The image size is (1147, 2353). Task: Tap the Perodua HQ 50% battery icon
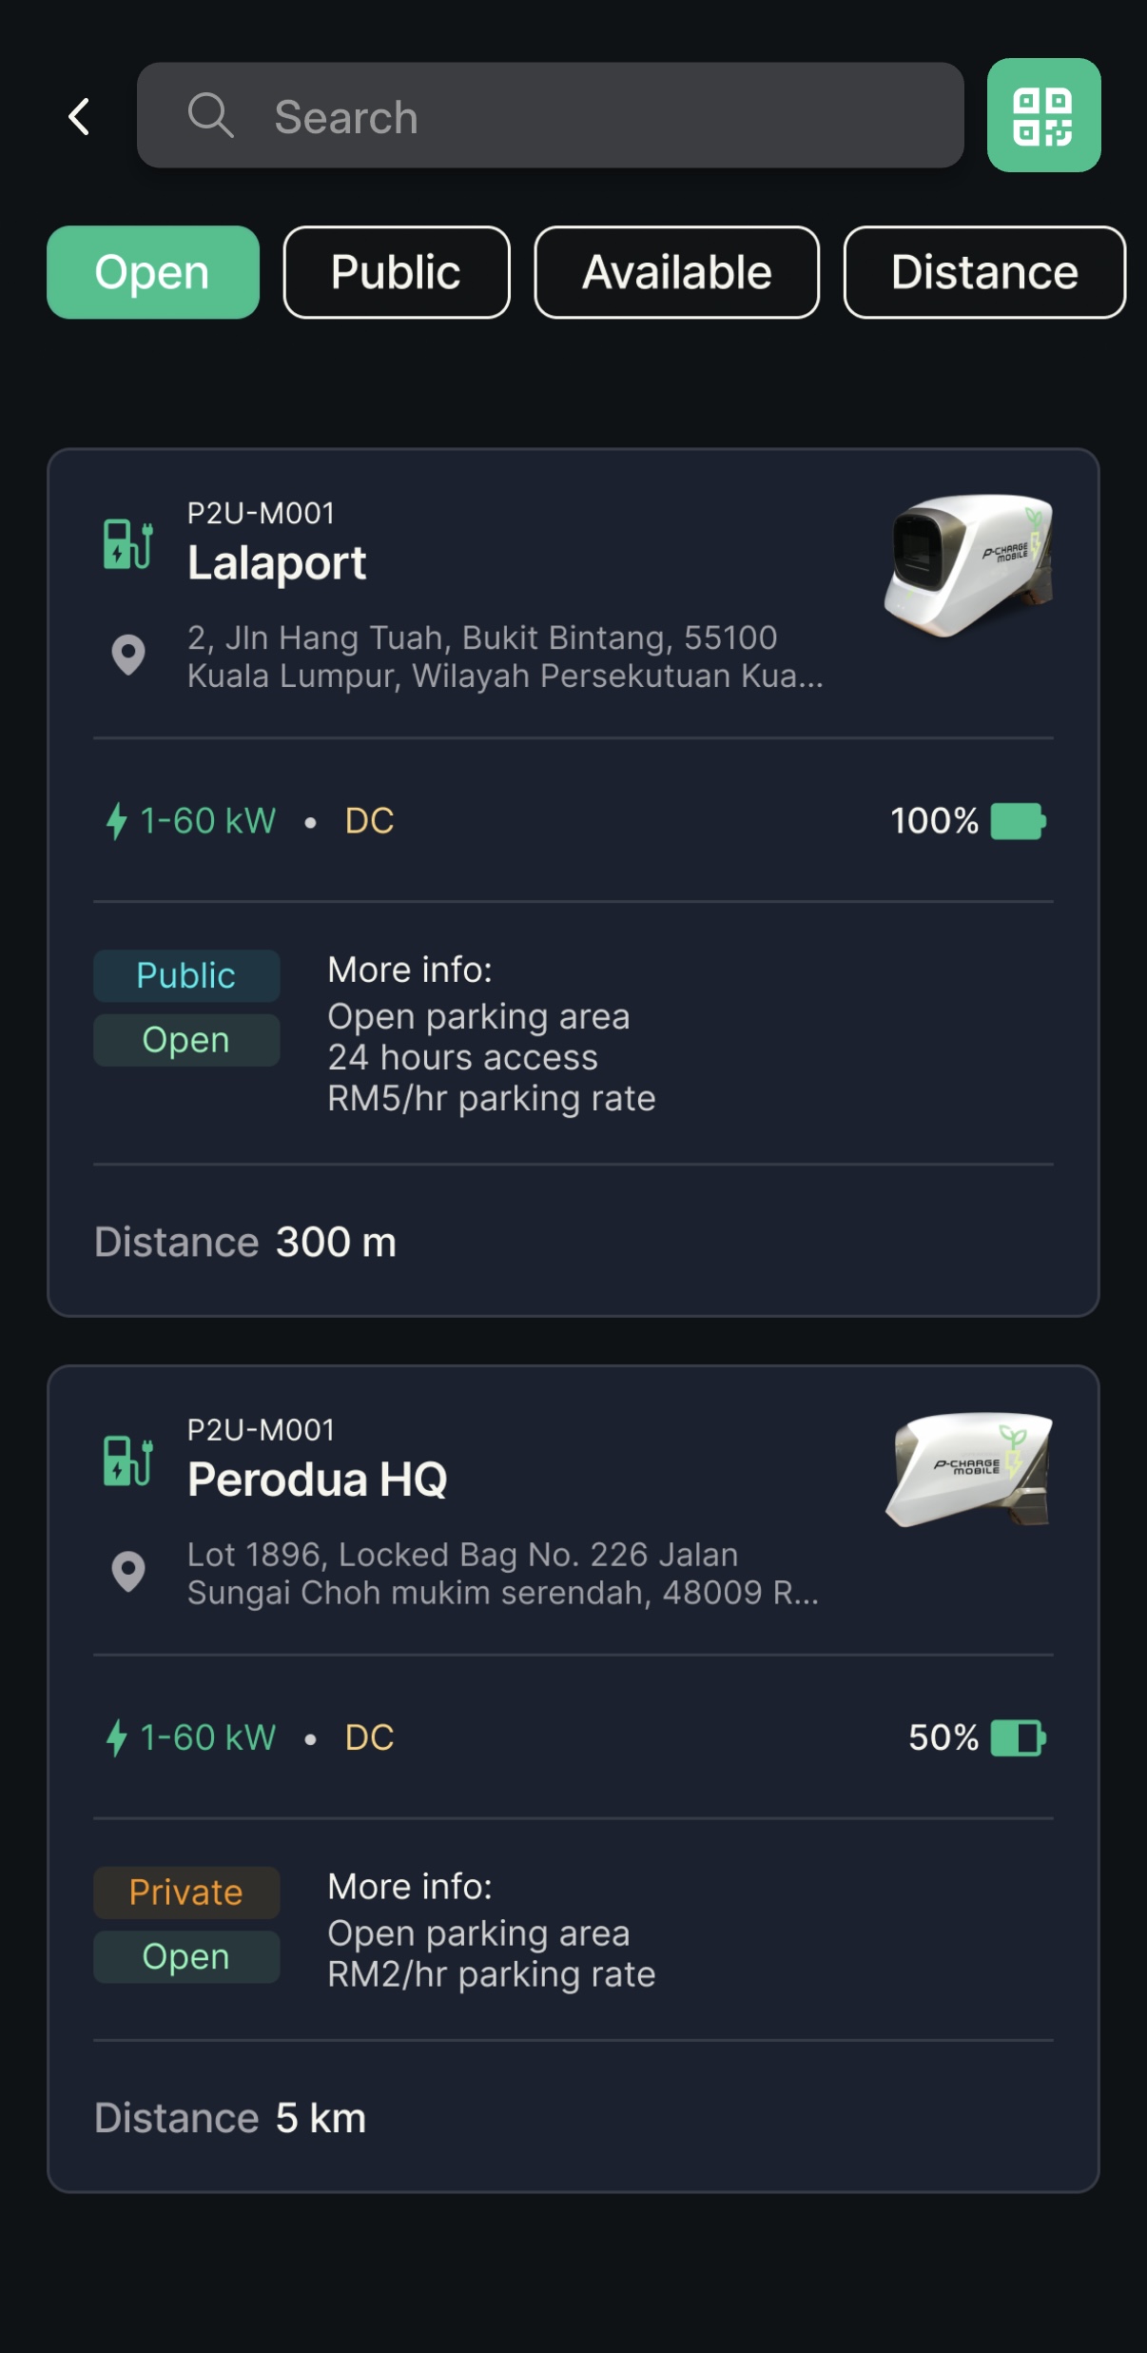click(x=1018, y=1737)
